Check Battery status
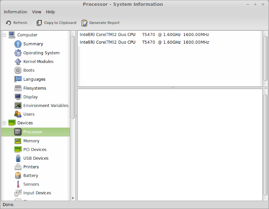The width and height of the screenshot is (269, 209). pyautogui.click(x=31, y=175)
